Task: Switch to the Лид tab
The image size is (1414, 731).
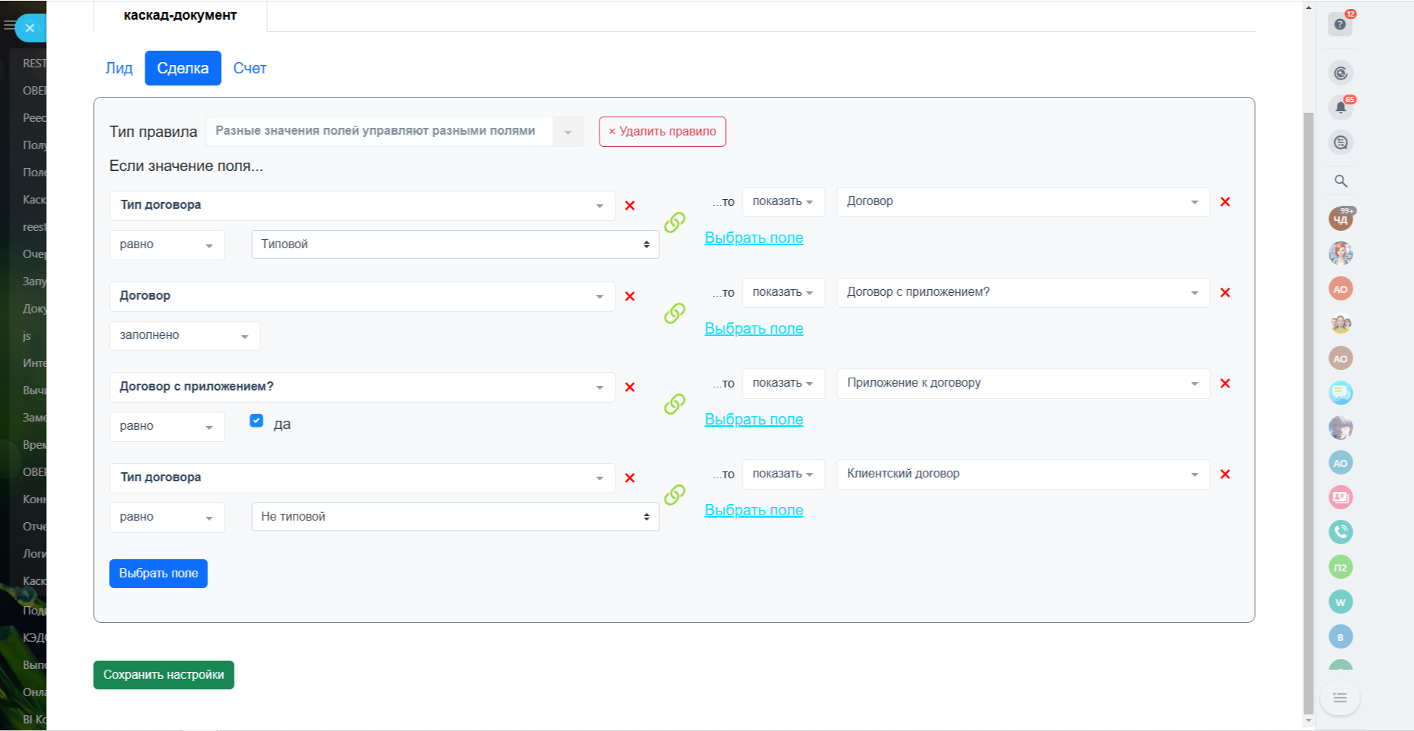Action: point(119,68)
